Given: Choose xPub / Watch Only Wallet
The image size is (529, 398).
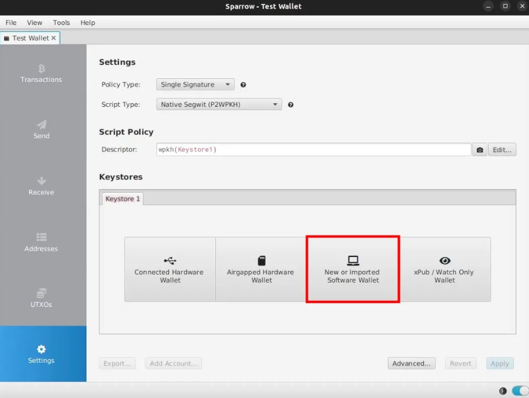Looking at the screenshot, I should tap(445, 269).
